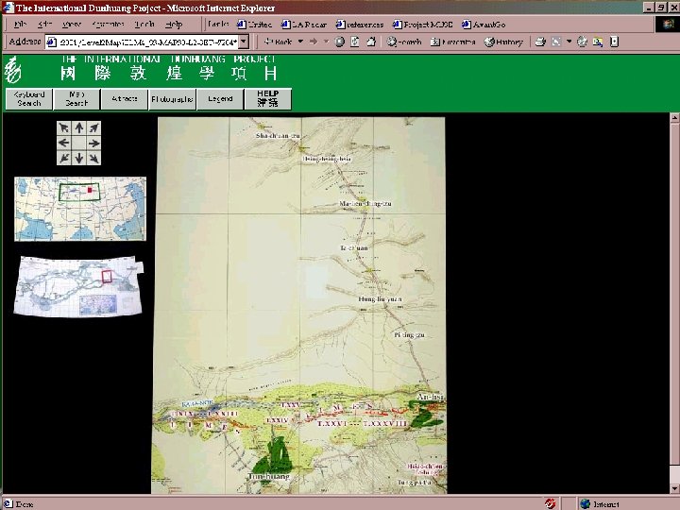The image size is (680, 510).
Task: Click the pan south-west arrow
Action: (64, 158)
